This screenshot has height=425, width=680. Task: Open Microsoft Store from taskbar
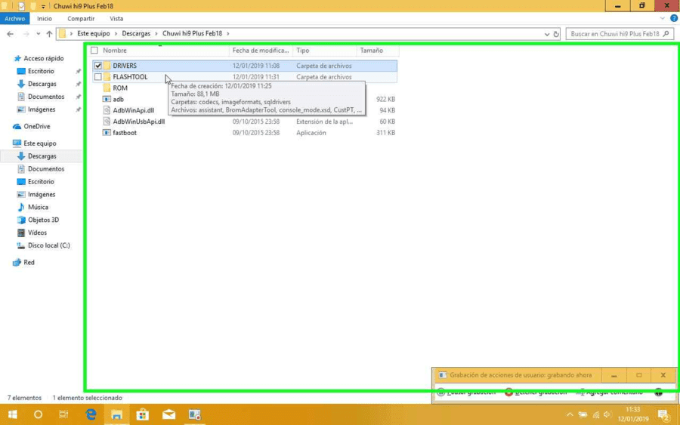(x=143, y=414)
